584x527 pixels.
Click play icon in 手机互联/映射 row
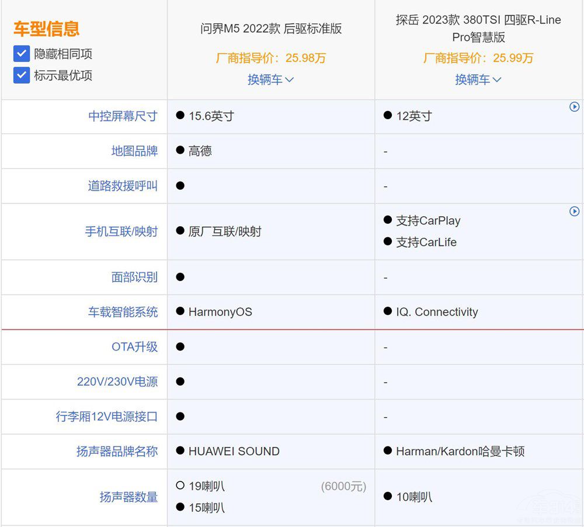[x=574, y=212]
